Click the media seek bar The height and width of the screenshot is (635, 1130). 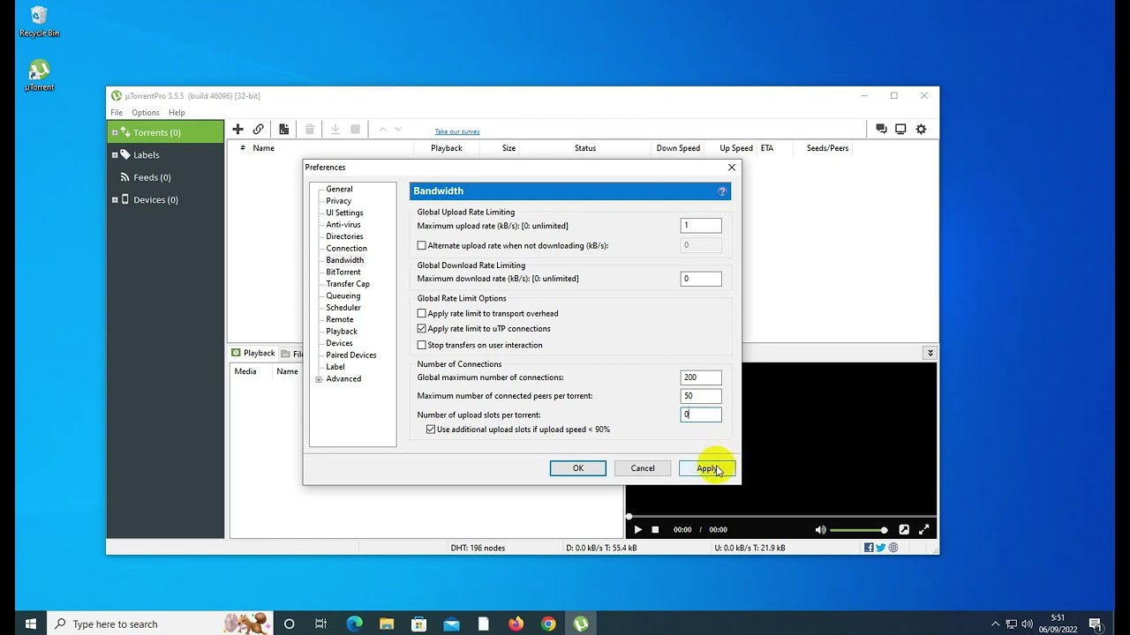pyautogui.click(x=781, y=516)
